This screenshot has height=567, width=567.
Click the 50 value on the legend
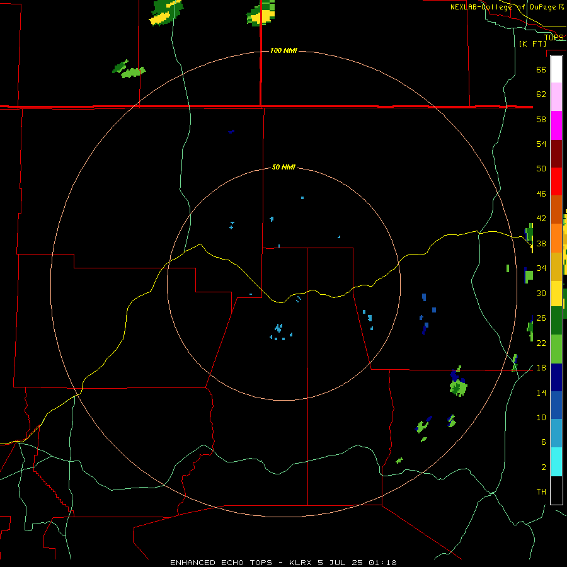tap(541, 169)
